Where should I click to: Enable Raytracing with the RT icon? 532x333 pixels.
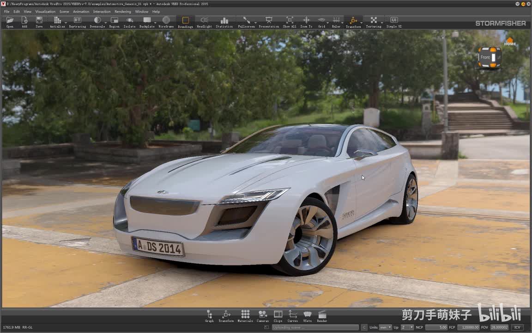[x=78, y=22]
